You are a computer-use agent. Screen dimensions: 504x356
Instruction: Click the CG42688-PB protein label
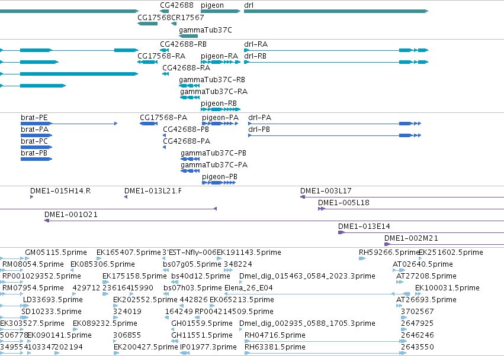pyautogui.click(x=186, y=130)
